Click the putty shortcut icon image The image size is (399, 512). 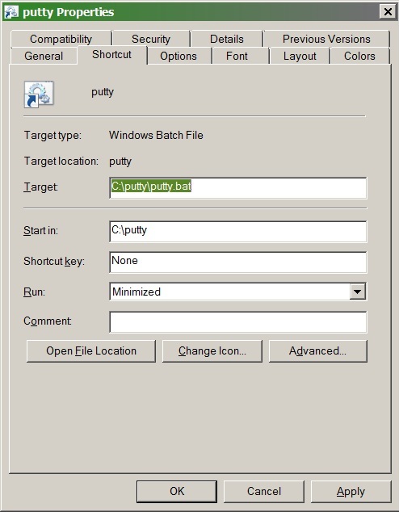click(39, 94)
